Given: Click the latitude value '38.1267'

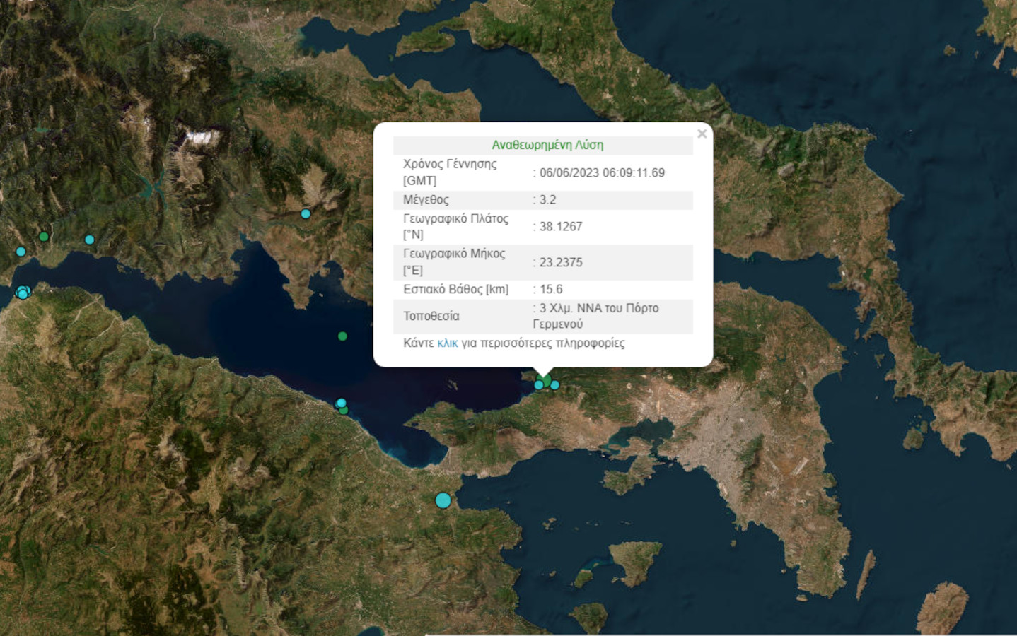Looking at the screenshot, I should coord(561,227).
